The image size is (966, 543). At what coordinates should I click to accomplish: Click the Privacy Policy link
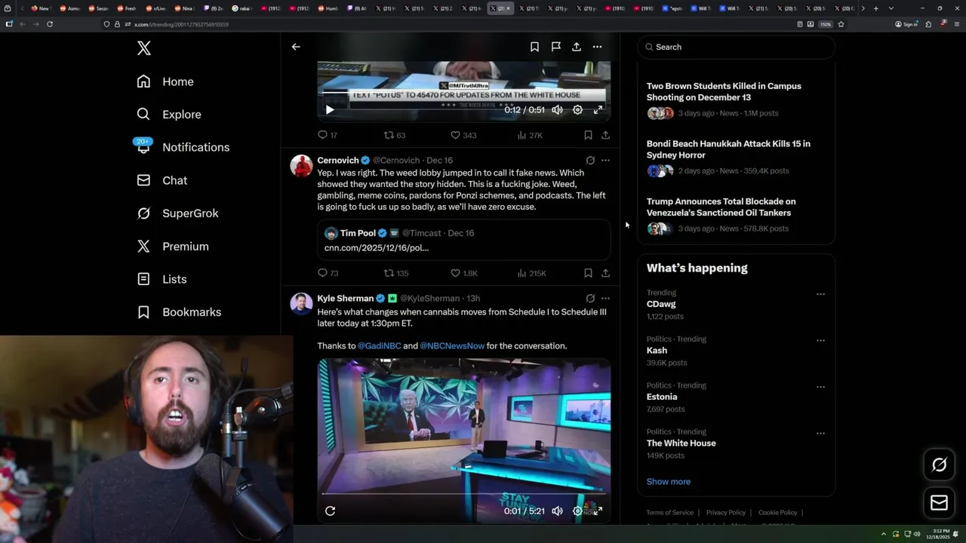(x=725, y=513)
